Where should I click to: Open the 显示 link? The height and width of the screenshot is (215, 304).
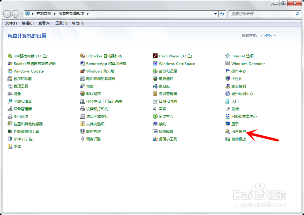(235, 124)
